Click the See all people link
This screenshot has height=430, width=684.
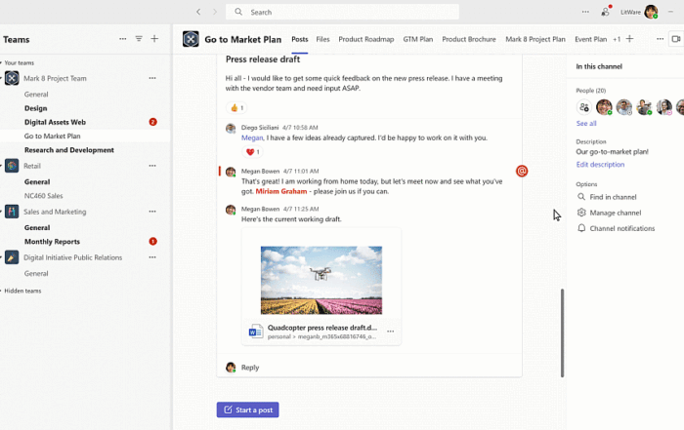point(586,124)
